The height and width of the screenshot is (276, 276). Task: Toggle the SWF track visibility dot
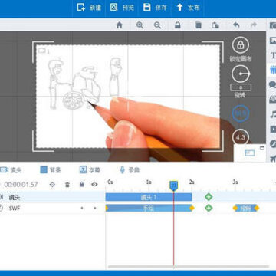tap(95, 208)
